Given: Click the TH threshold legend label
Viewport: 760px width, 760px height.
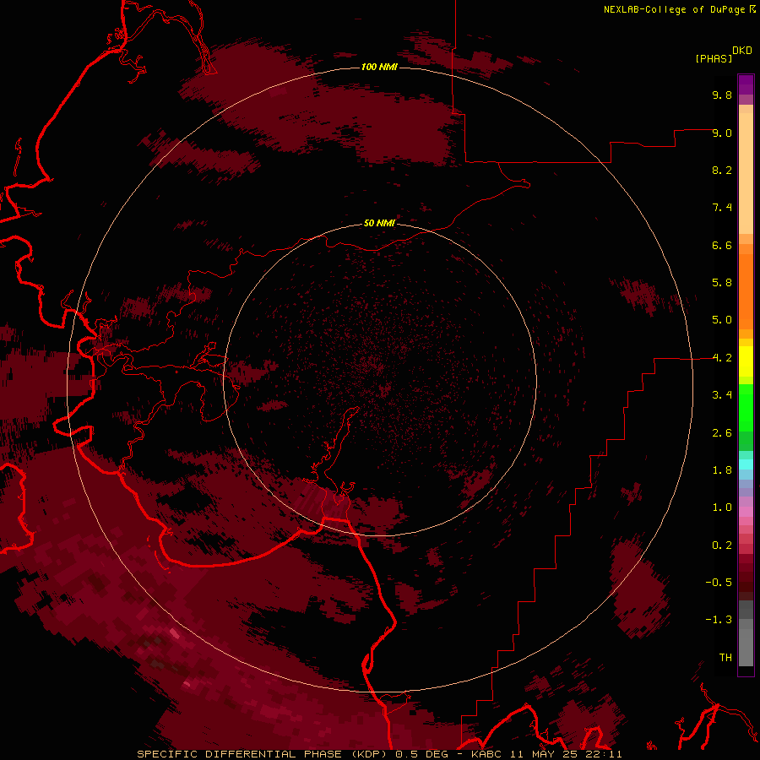Looking at the screenshot, I should tap(725, 658).
